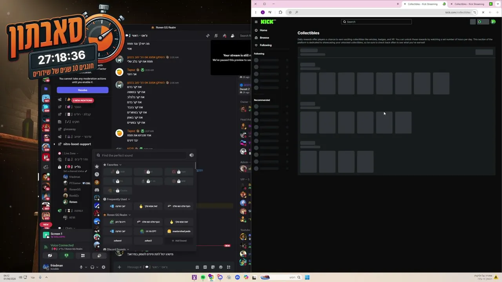Select PCGamer in the voice channel

tap(75, 183)
